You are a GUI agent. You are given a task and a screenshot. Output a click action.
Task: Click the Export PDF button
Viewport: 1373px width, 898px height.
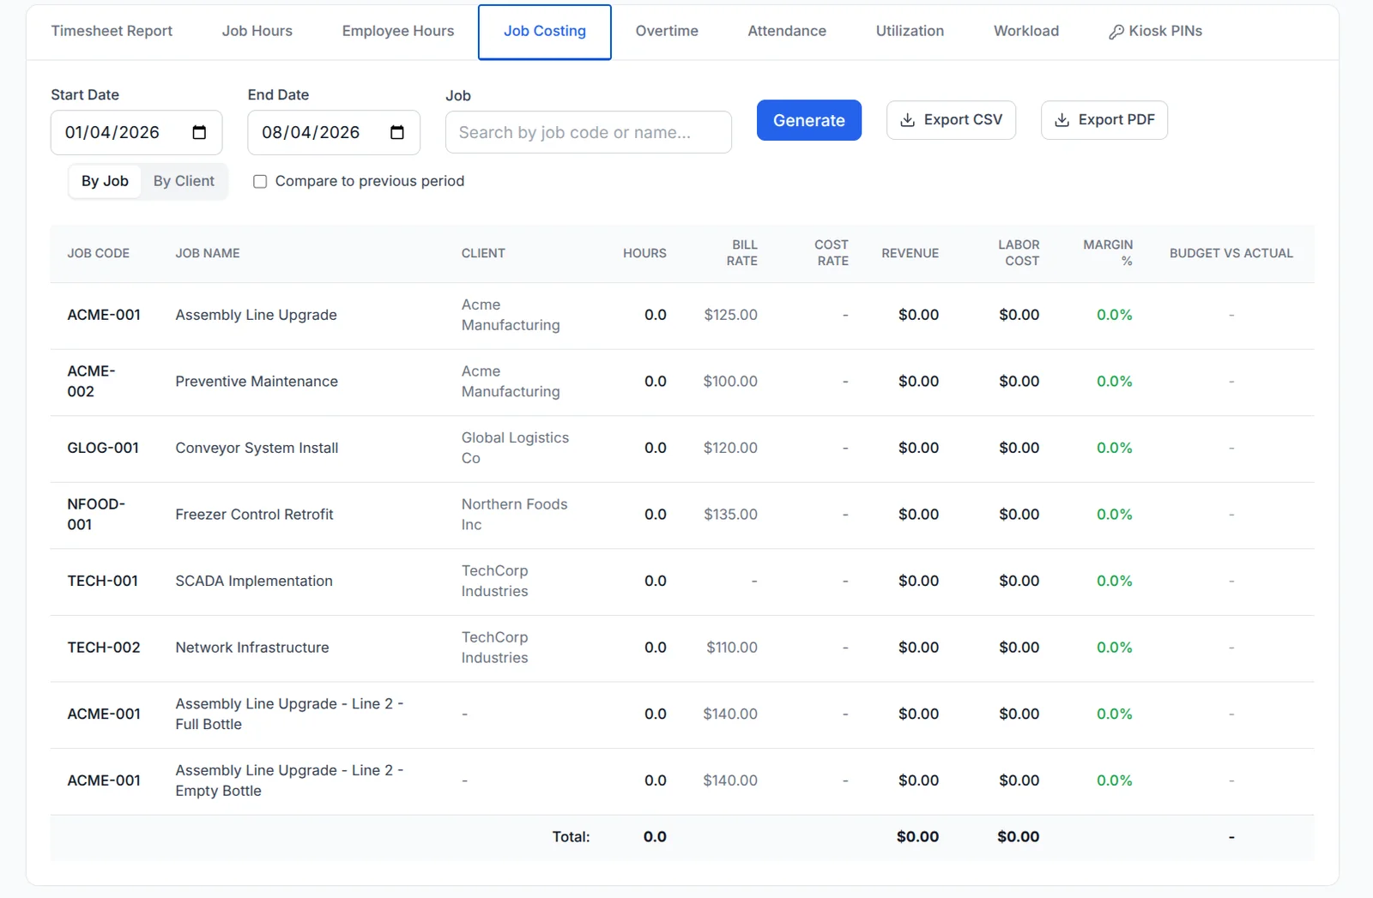coord(1104,120)
